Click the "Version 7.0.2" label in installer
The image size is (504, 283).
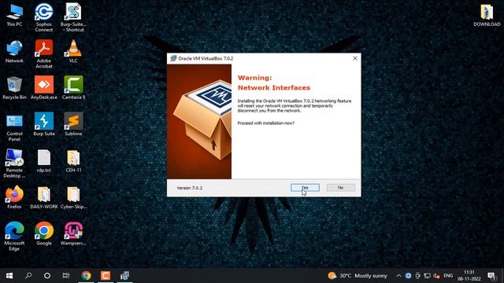click(190, 188)
